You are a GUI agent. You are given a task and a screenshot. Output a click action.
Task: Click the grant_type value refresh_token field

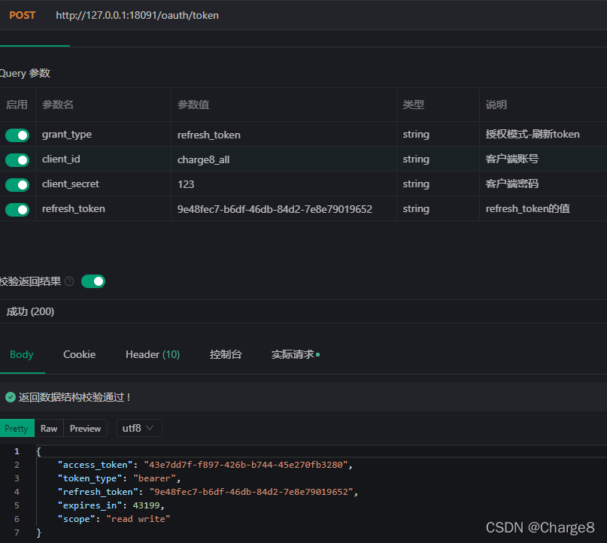click(283, 135)
